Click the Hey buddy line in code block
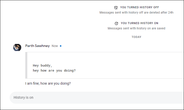184x110 pixels. [x=42, y=66]
